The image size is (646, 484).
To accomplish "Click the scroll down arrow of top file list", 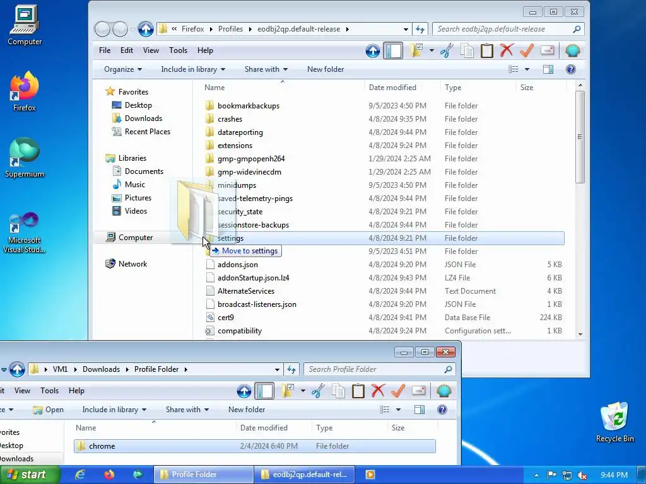I will point(580,334).
